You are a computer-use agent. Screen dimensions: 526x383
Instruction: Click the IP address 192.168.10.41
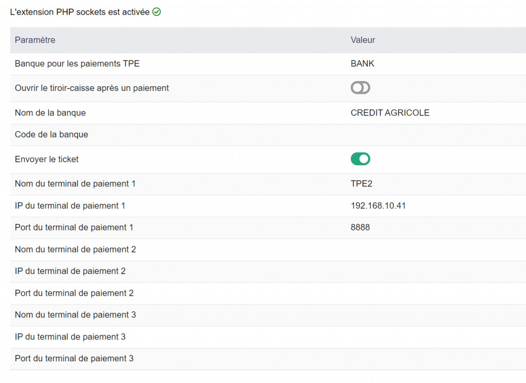click(378, 205)
